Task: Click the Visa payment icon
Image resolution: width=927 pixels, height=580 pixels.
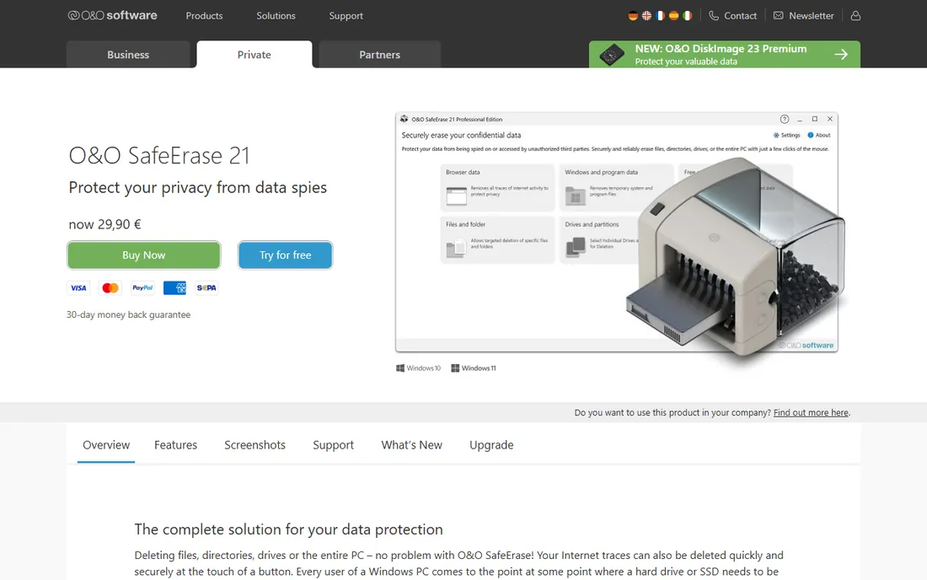Action: point(78,288)
